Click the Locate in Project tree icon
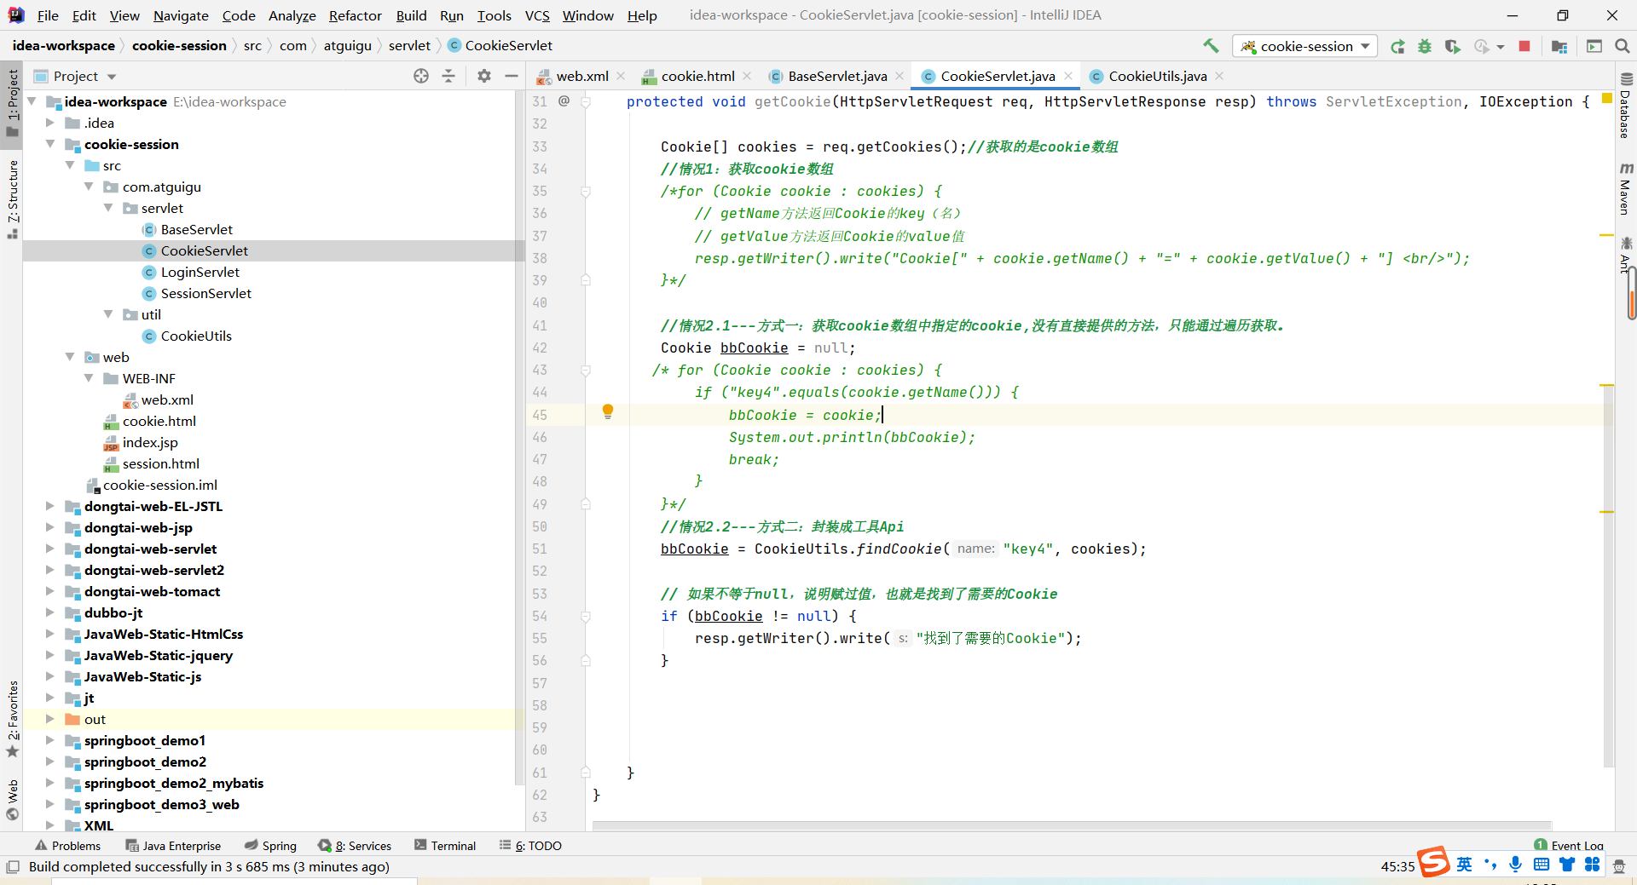This screenshot has height=885, width=1637. 421,76
